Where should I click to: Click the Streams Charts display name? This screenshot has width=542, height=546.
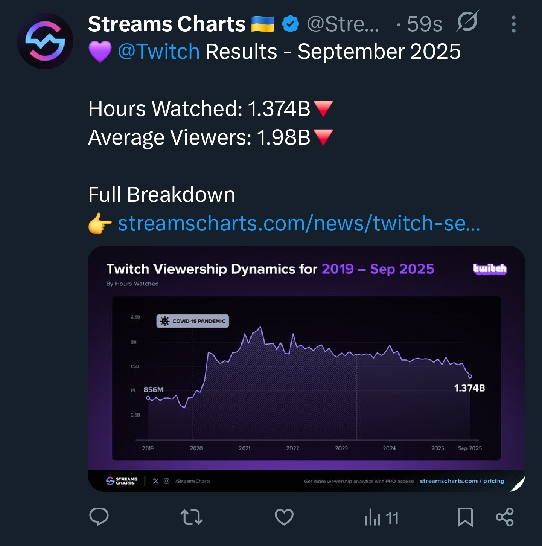click(x=166, y=24)
